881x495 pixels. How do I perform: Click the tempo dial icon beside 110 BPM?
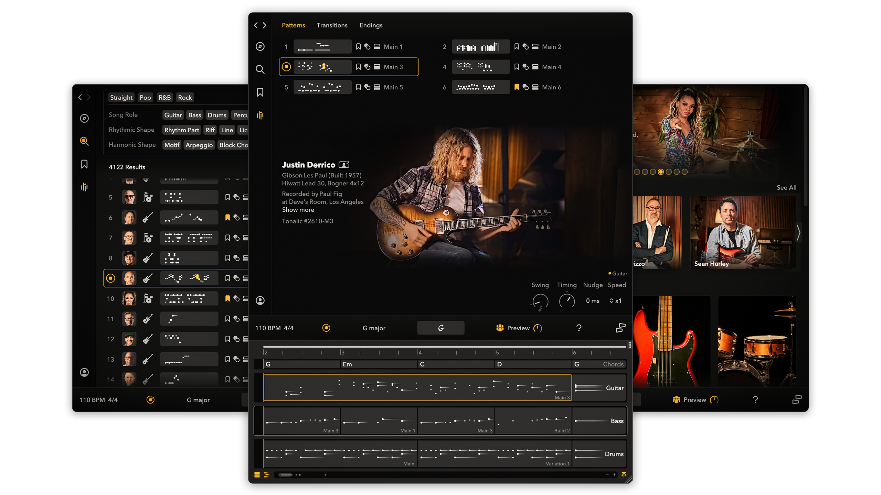327,328
